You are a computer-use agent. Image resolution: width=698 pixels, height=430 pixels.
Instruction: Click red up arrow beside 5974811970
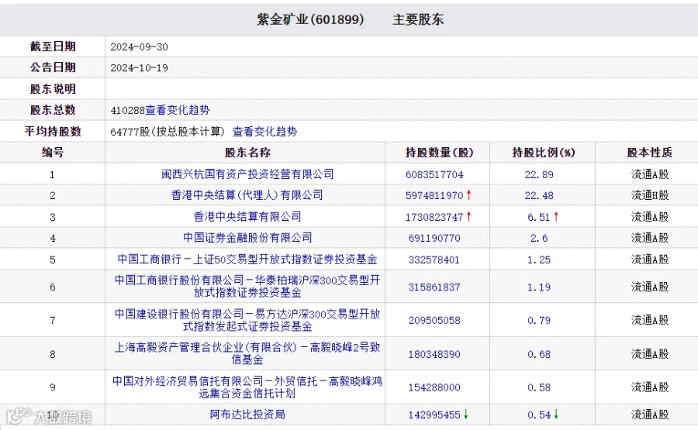pos(468,194)
